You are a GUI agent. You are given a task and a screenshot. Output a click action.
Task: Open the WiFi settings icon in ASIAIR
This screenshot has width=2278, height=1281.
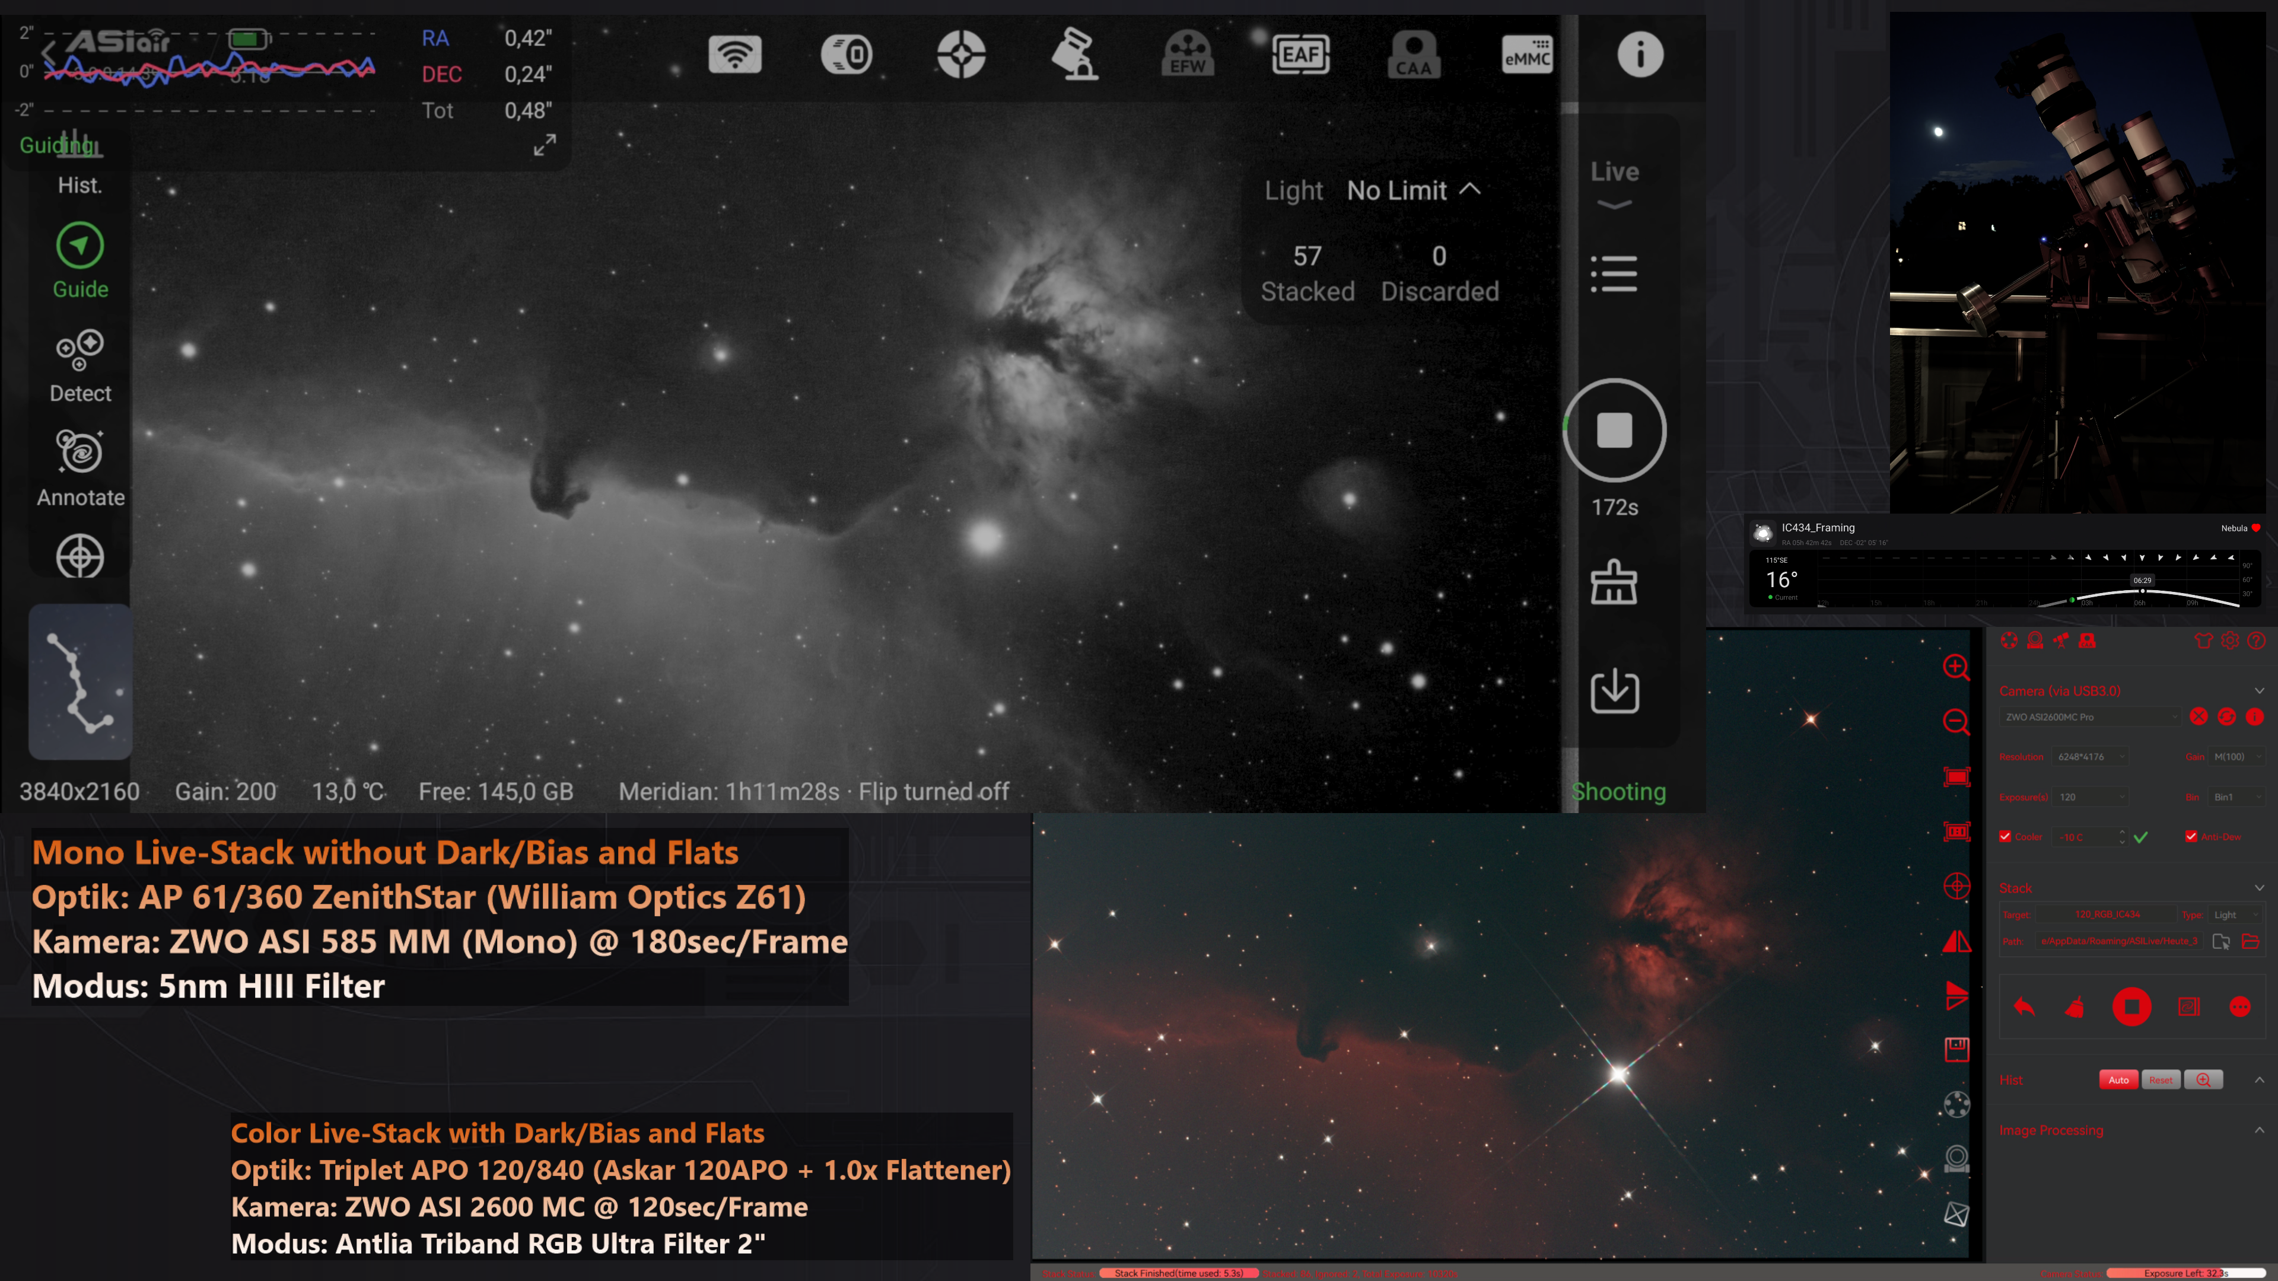point(735,55)
